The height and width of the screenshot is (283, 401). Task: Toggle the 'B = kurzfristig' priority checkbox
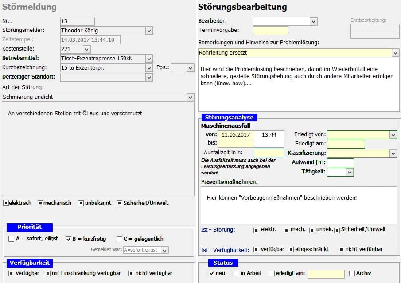69,239
